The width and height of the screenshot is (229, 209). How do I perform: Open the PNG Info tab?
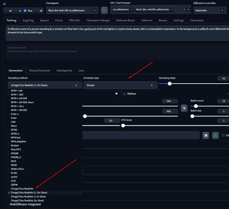click(74, 20)
